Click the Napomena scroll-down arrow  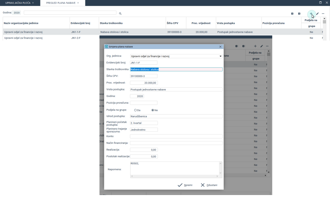pos(220,173)
